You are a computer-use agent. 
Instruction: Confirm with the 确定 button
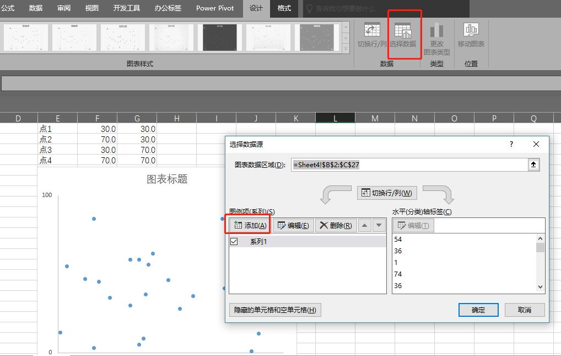coord(478,310)
